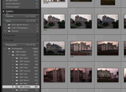Click the Yosemite volume status light
The height and width of the screenshot is (92, 126).
(x=4, y=16)
